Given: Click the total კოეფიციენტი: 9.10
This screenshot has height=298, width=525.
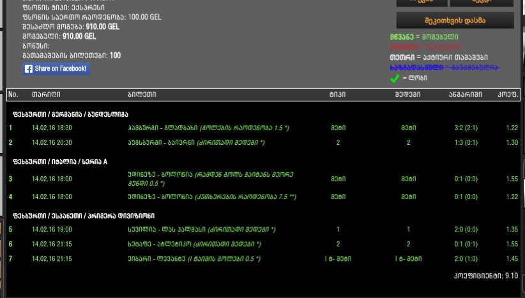Looking at the screenshot, I should (486, 276).
